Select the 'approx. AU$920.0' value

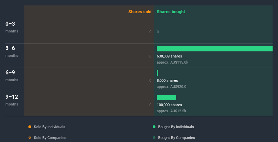click(x=171, y=87)
